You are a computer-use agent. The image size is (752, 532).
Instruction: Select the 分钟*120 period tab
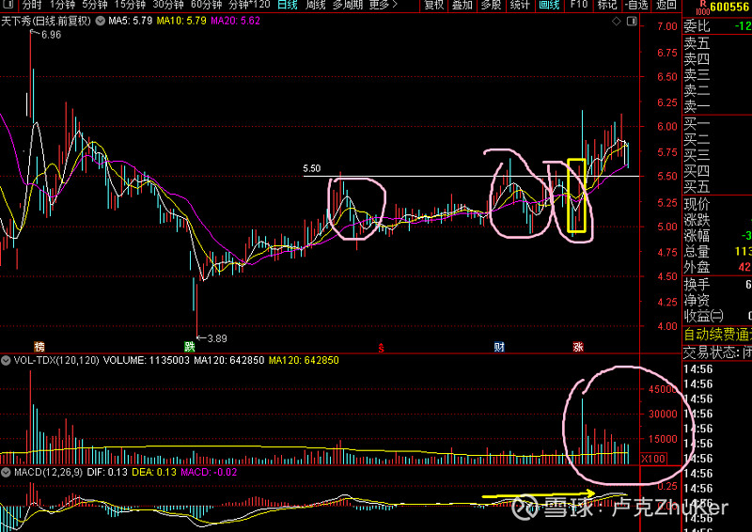(249, 5)
